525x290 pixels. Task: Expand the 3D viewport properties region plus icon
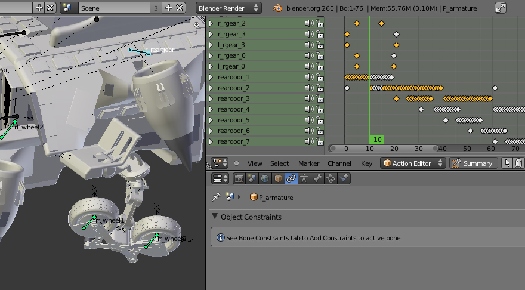point(196,25)
